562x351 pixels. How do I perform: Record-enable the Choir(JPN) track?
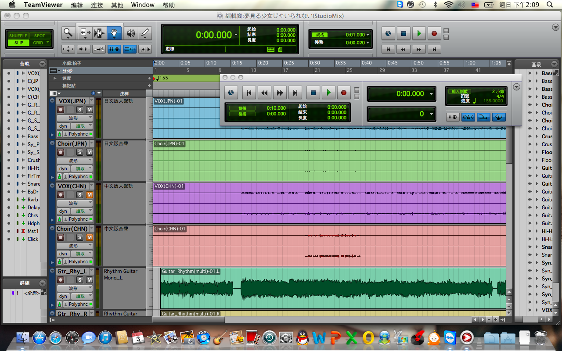click(61, 152)
